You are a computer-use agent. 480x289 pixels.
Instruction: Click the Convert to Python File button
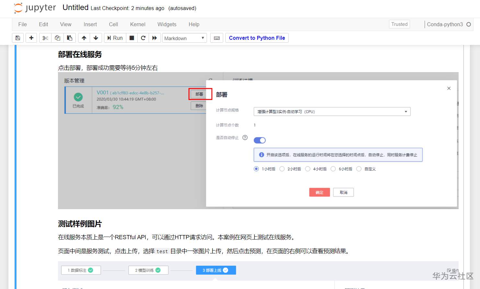[257, 38]
